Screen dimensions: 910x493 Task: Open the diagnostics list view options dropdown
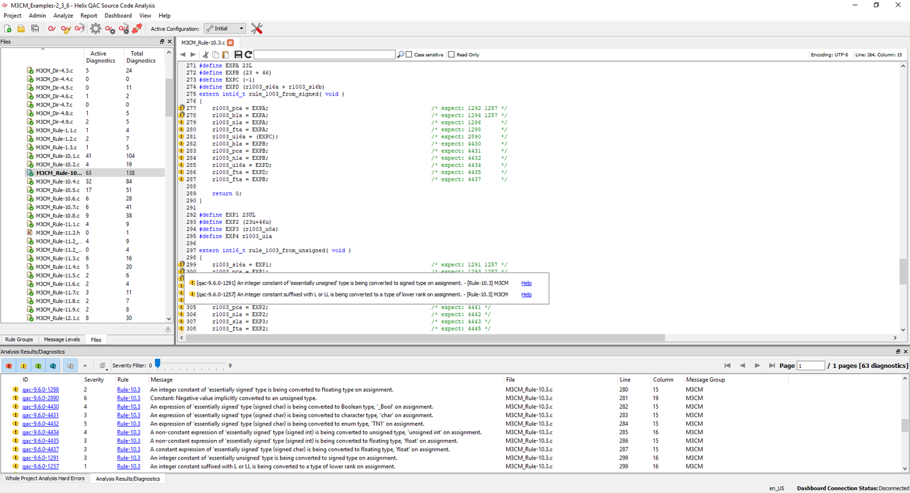pyautogui.click(x=103, y=366)
